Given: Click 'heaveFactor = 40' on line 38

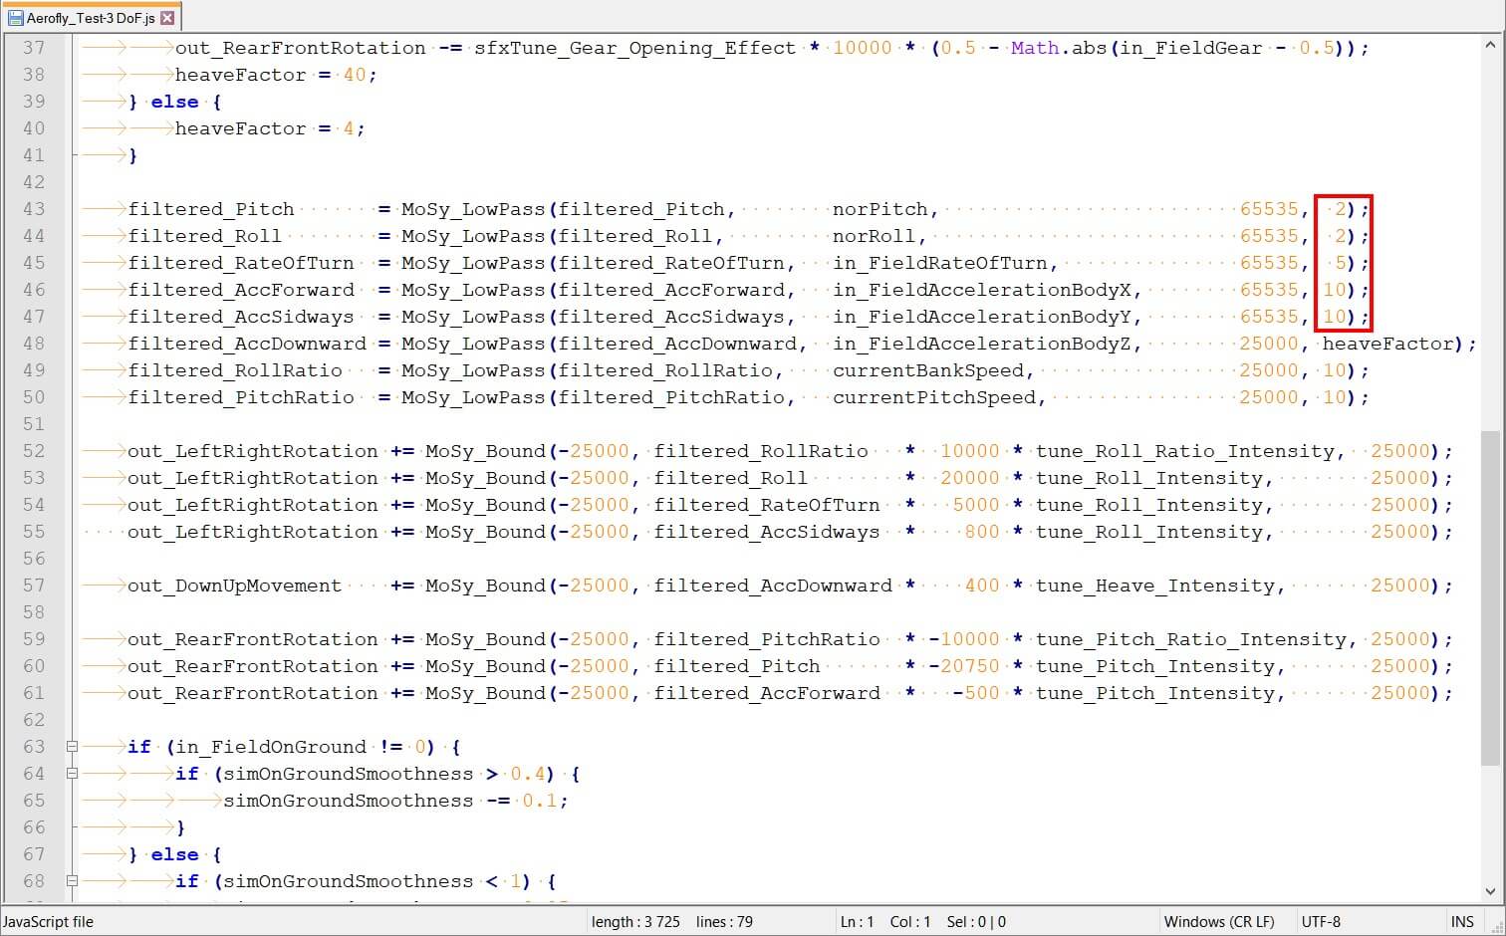Looking at the screenshot, I should coord(271,75).
